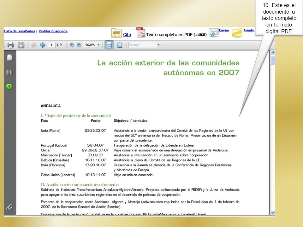The height and width of the screenshot is (227, 303).
Task: Click the scrollbar up arrow
Action: pyautogui.click(x=273, y=52)
